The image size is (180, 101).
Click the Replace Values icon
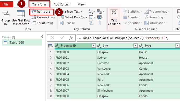[x=91, y=12]
